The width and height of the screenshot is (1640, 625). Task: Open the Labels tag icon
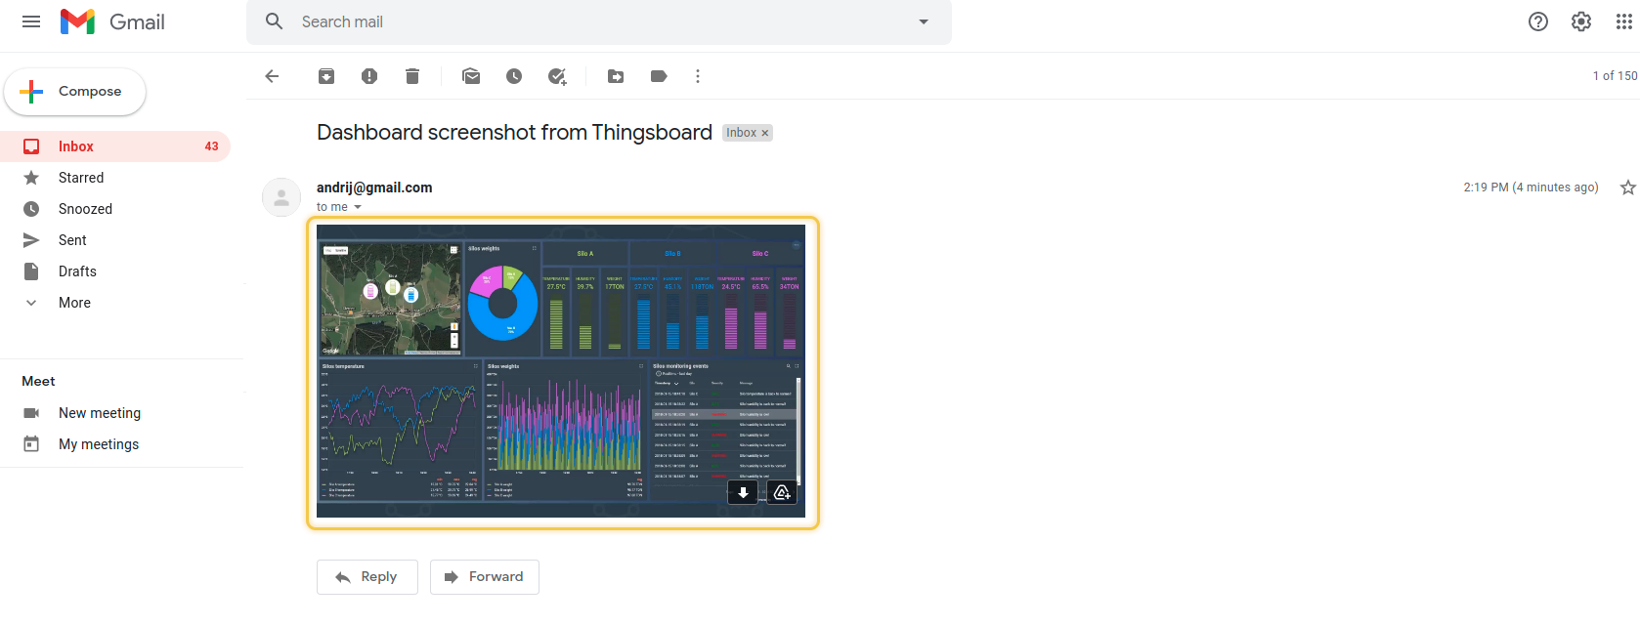[x=659, y=76]
